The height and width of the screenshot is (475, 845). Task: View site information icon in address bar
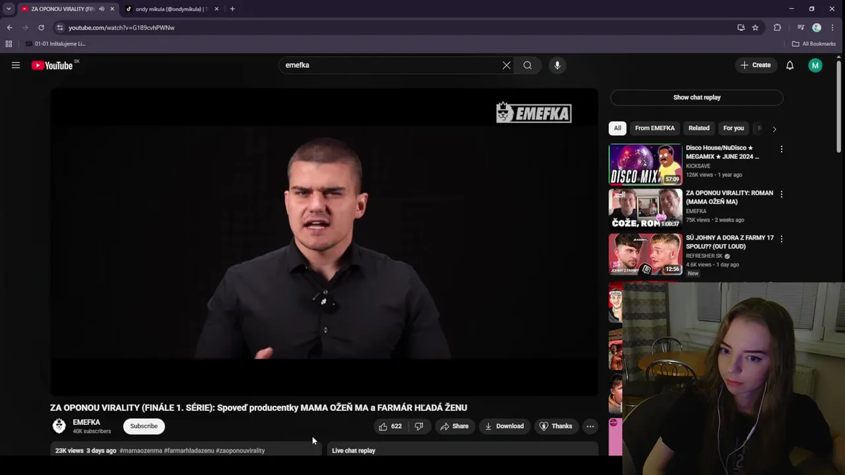(59, 28)
